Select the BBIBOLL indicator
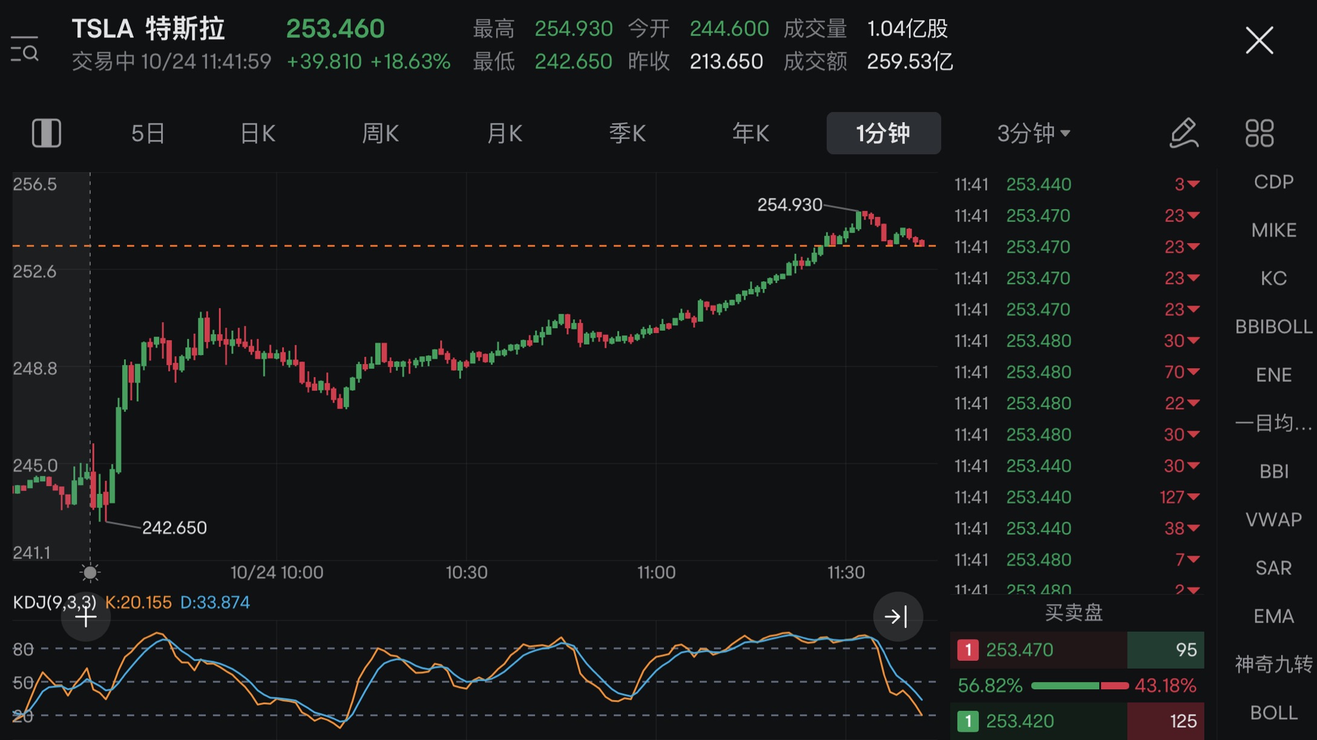Viewport: 1317px width, 740px height. pyautogui.click(x=1273, y=326)
